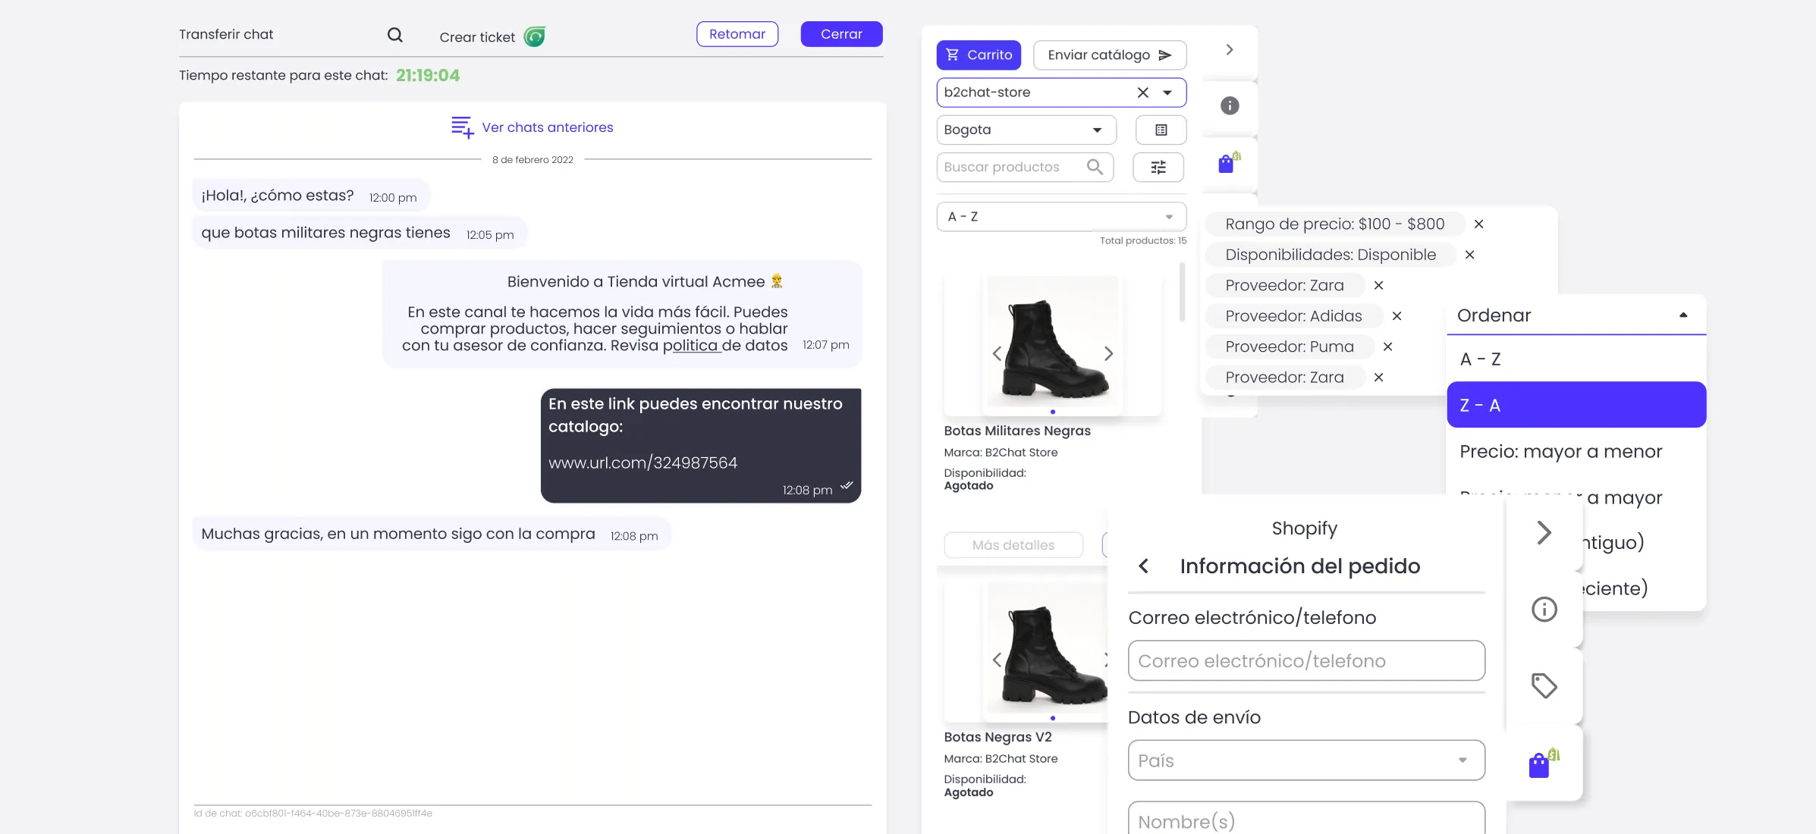Choose Precio: mayor a menor sorting
The width and height of the screenshot is (1816, 834).
pos(1561,451)
